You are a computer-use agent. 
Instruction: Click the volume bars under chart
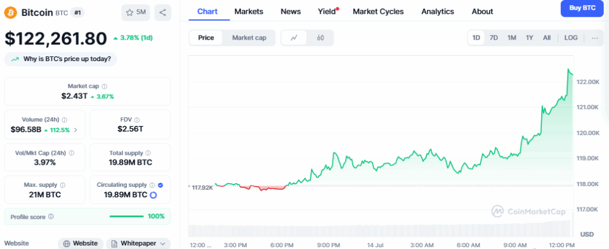coord(381,230)
